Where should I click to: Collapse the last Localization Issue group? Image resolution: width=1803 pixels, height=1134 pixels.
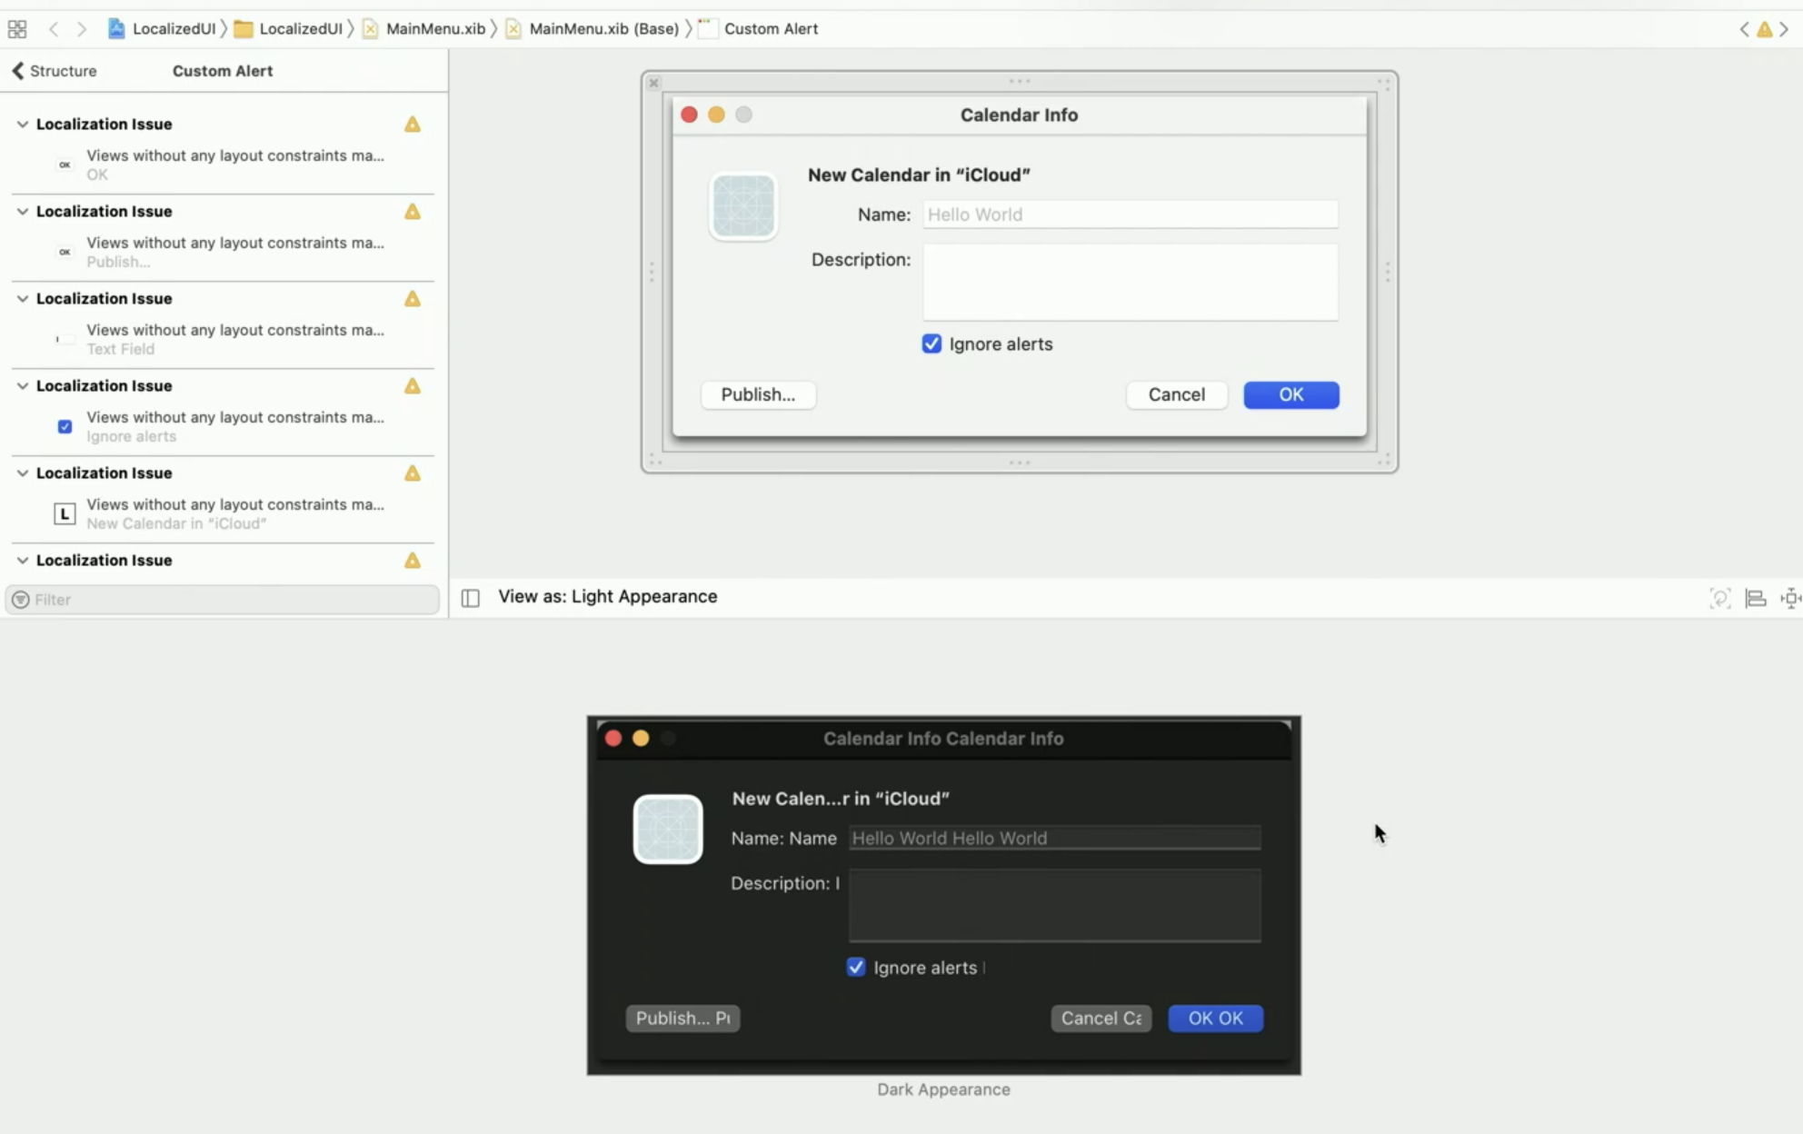[x=22, y=561]
